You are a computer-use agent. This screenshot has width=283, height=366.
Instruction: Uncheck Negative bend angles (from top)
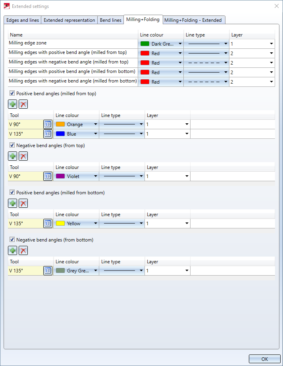(12, 145)
